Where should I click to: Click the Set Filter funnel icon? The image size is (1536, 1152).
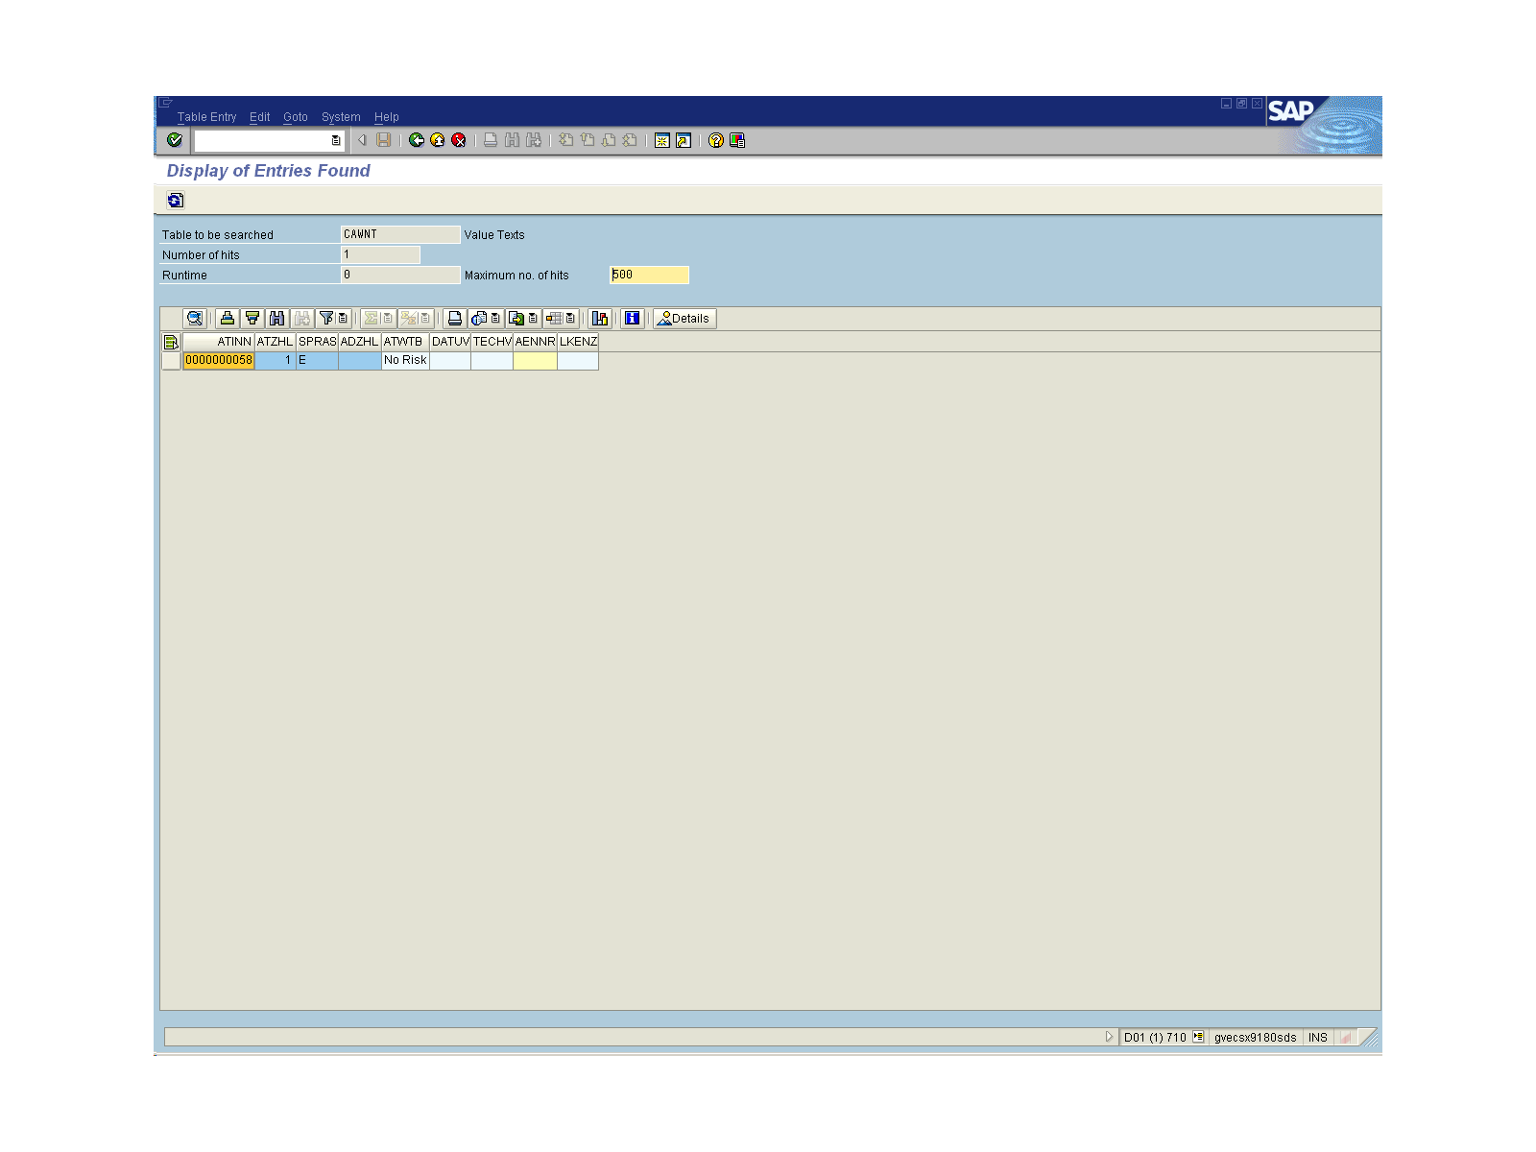click(x=326, y=319)
